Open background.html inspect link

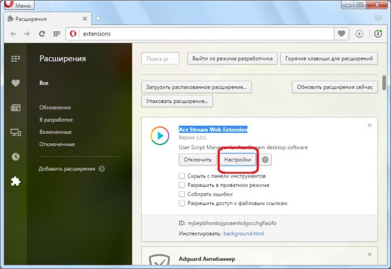click(243, 233)
